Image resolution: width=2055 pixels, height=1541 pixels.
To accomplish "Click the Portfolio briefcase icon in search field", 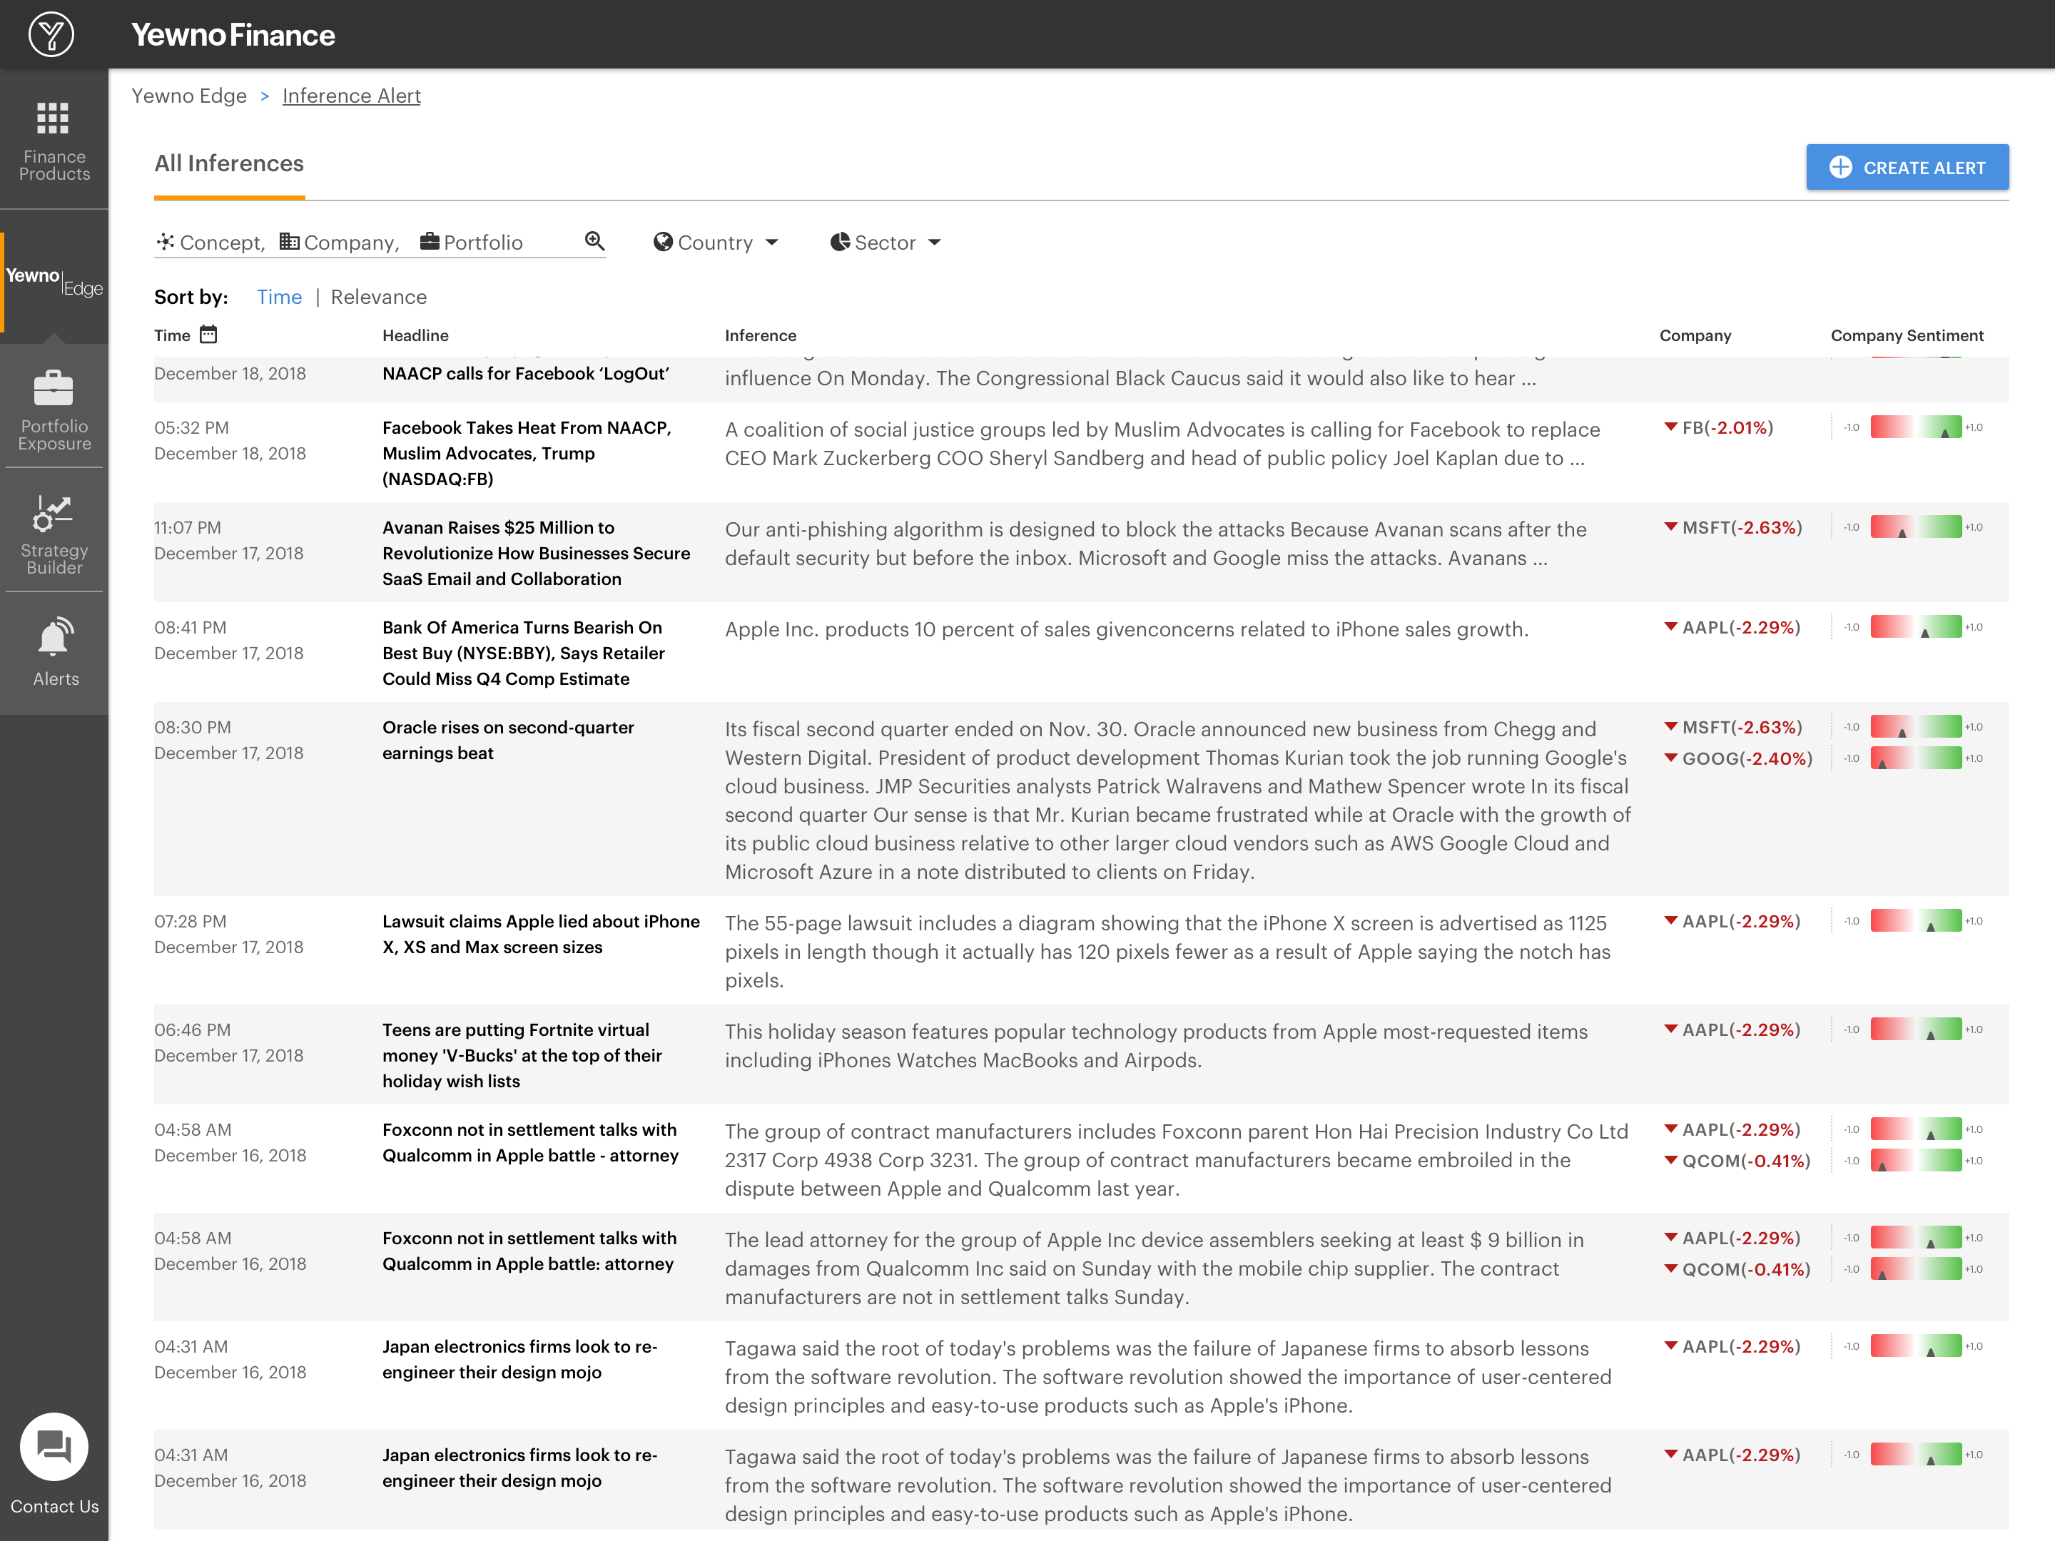I will (430, 242).
